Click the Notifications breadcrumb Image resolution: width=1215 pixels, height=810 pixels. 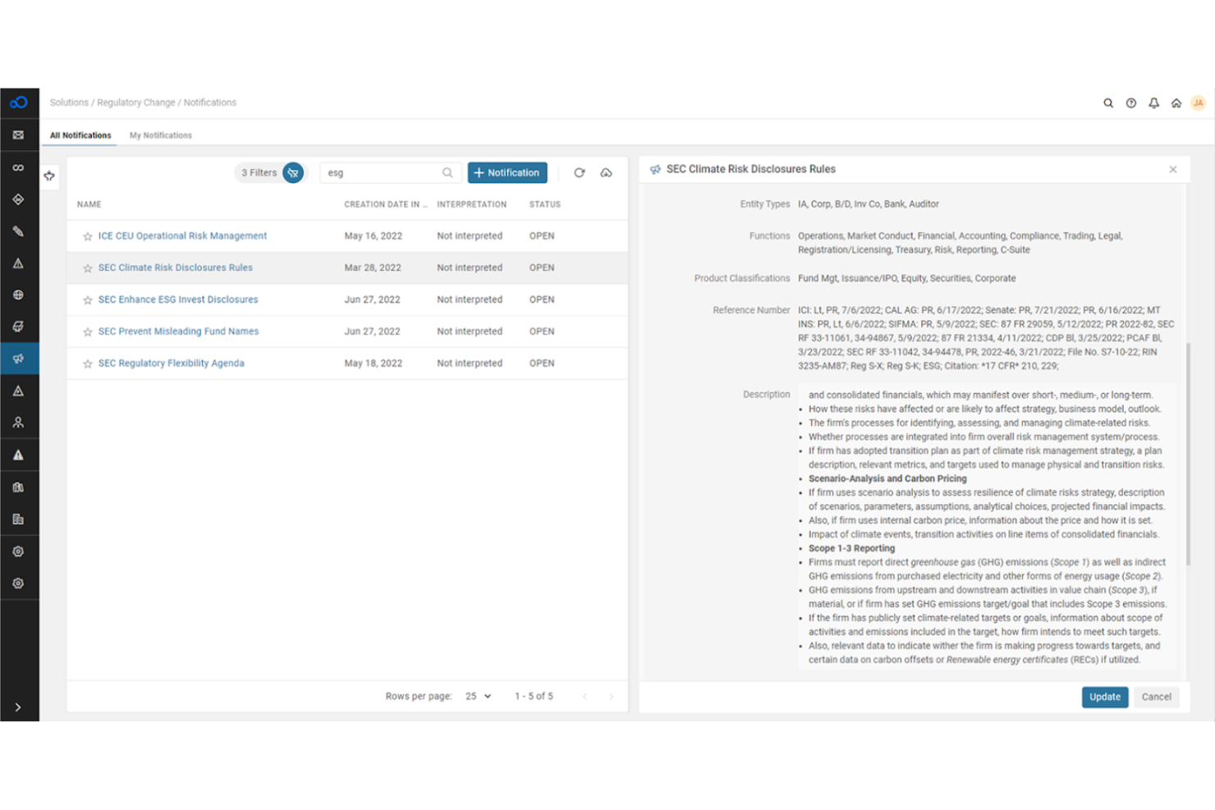pyautogui.click(x=210, y=103)
